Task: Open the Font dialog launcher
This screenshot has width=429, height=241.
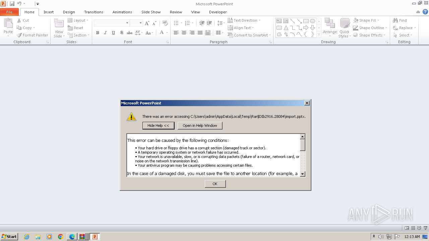Action: click(x=168, y=42)
